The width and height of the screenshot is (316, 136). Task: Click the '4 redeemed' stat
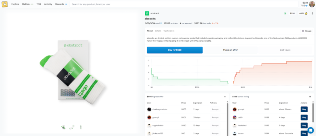point(186,23)
